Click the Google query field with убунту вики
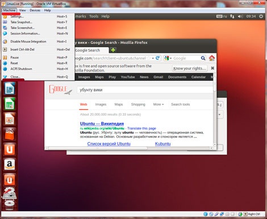 click(x=145, y=90)
